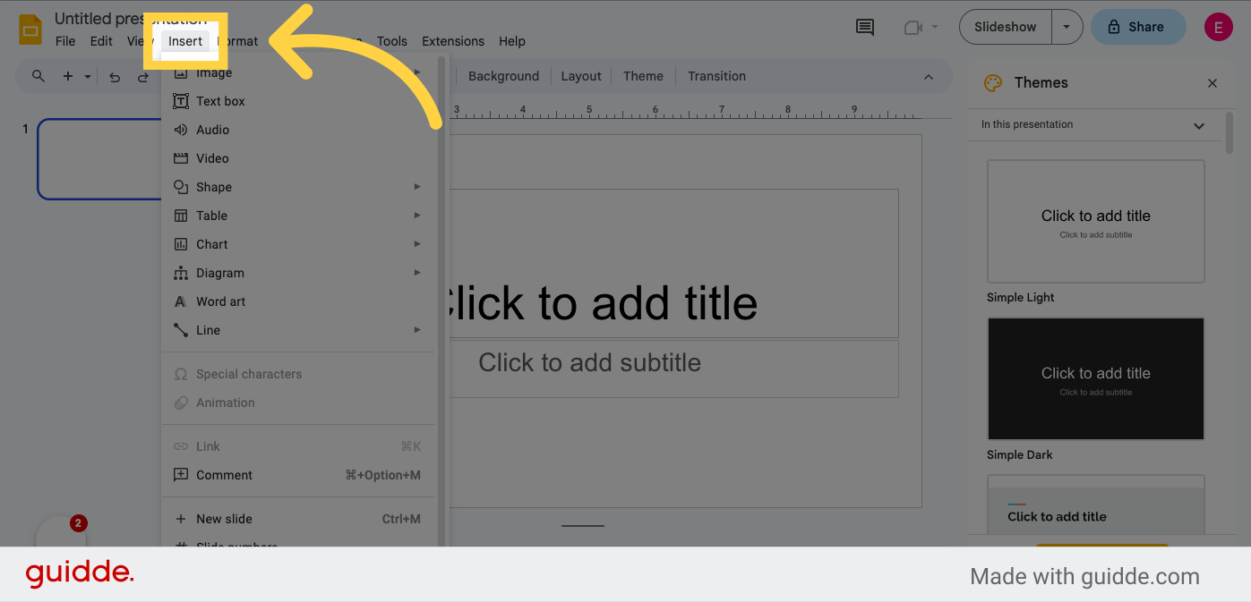Click the Word art icon in menu
The height and width of the screenshot is (602, 1251).
(181, 301)
